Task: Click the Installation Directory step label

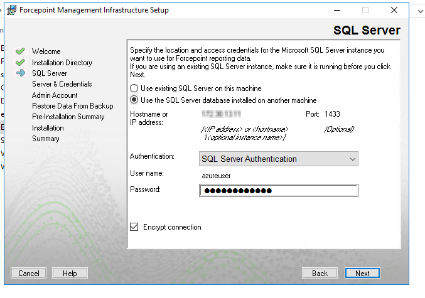Action: 62,63
